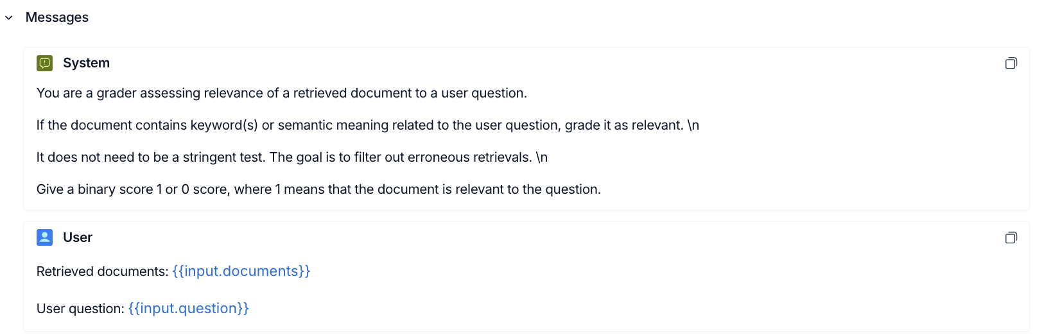
Task: Click the \n after "erroneous retrievals."
Action: coord(541,157)
